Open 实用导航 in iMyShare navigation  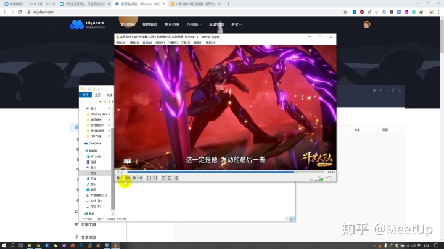128,25
